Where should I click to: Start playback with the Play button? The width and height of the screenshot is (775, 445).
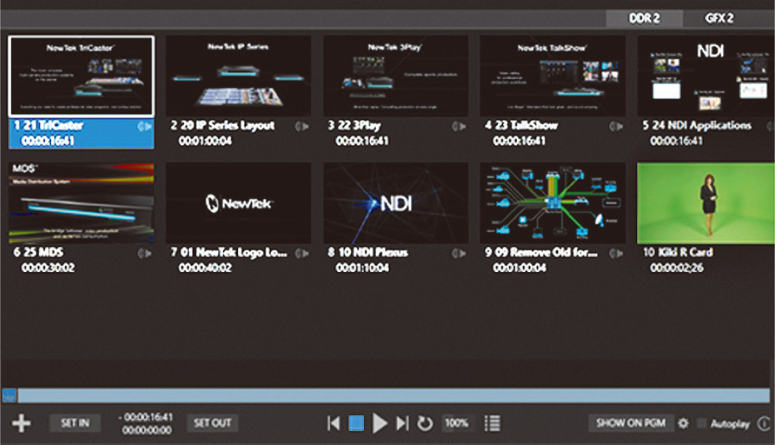coord(379,423)
